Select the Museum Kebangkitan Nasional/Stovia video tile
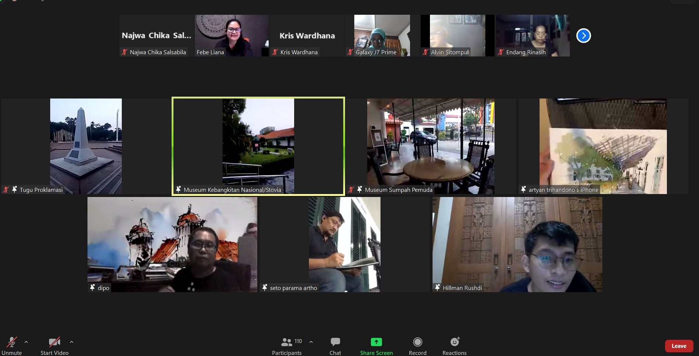This screenshot has height=356, width=699. click(x=258, y=146)
